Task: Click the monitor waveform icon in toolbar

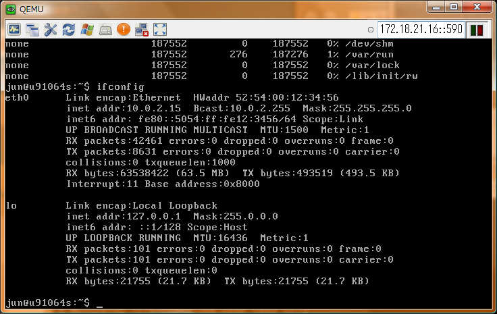Action: 14,30
